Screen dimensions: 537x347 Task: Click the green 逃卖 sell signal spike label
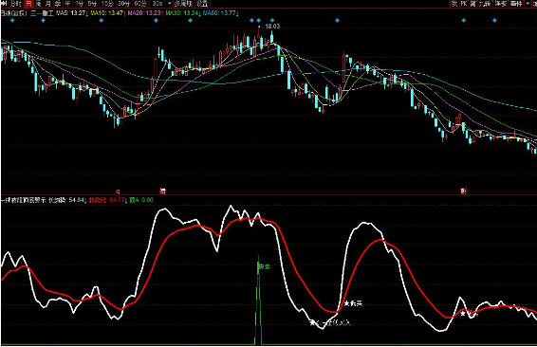(x=264, y=266)
